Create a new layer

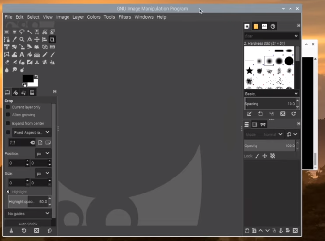click(247, 231)
